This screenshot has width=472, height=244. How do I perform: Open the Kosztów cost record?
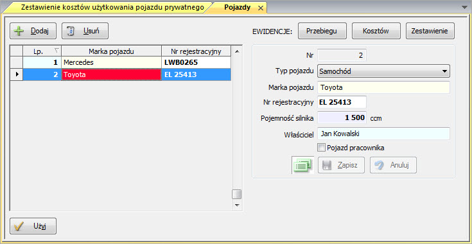376,31
